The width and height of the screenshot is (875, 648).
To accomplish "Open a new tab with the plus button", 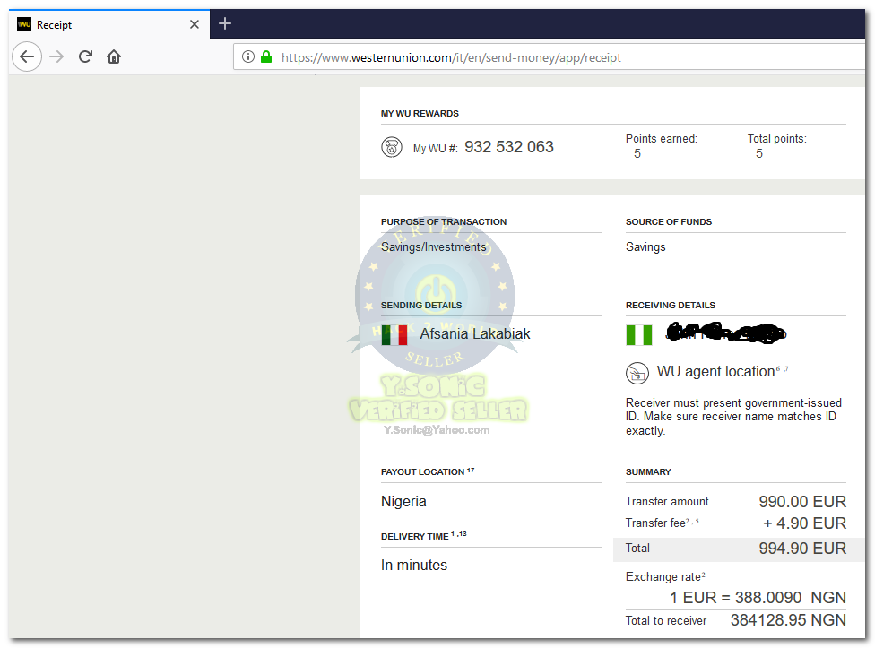I will click(225, 23).
